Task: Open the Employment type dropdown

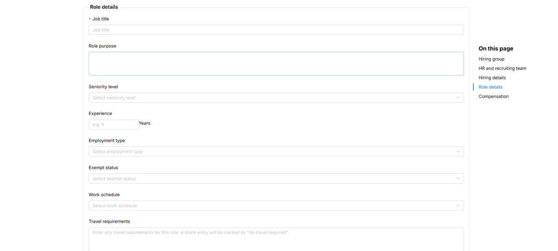Action: (x=276, y=151)
